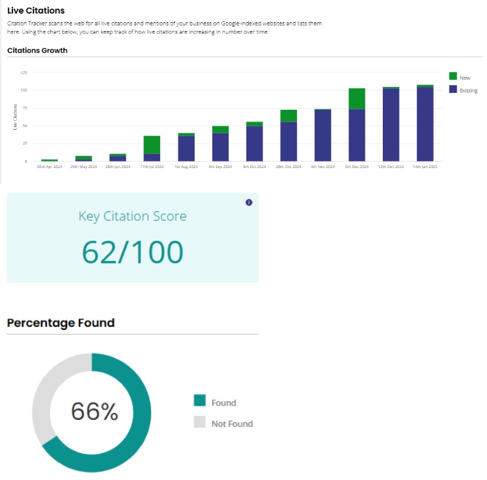The width and height of the screenshot is (487, 480).
Task: Click the Not Found legend gray swatch
Action: [x=199, y=422]
